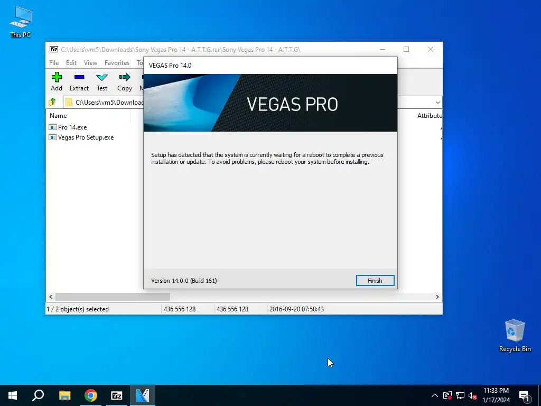
Task: Open Google Chrome from the taskbar
Action: click(x=91, y=395)
